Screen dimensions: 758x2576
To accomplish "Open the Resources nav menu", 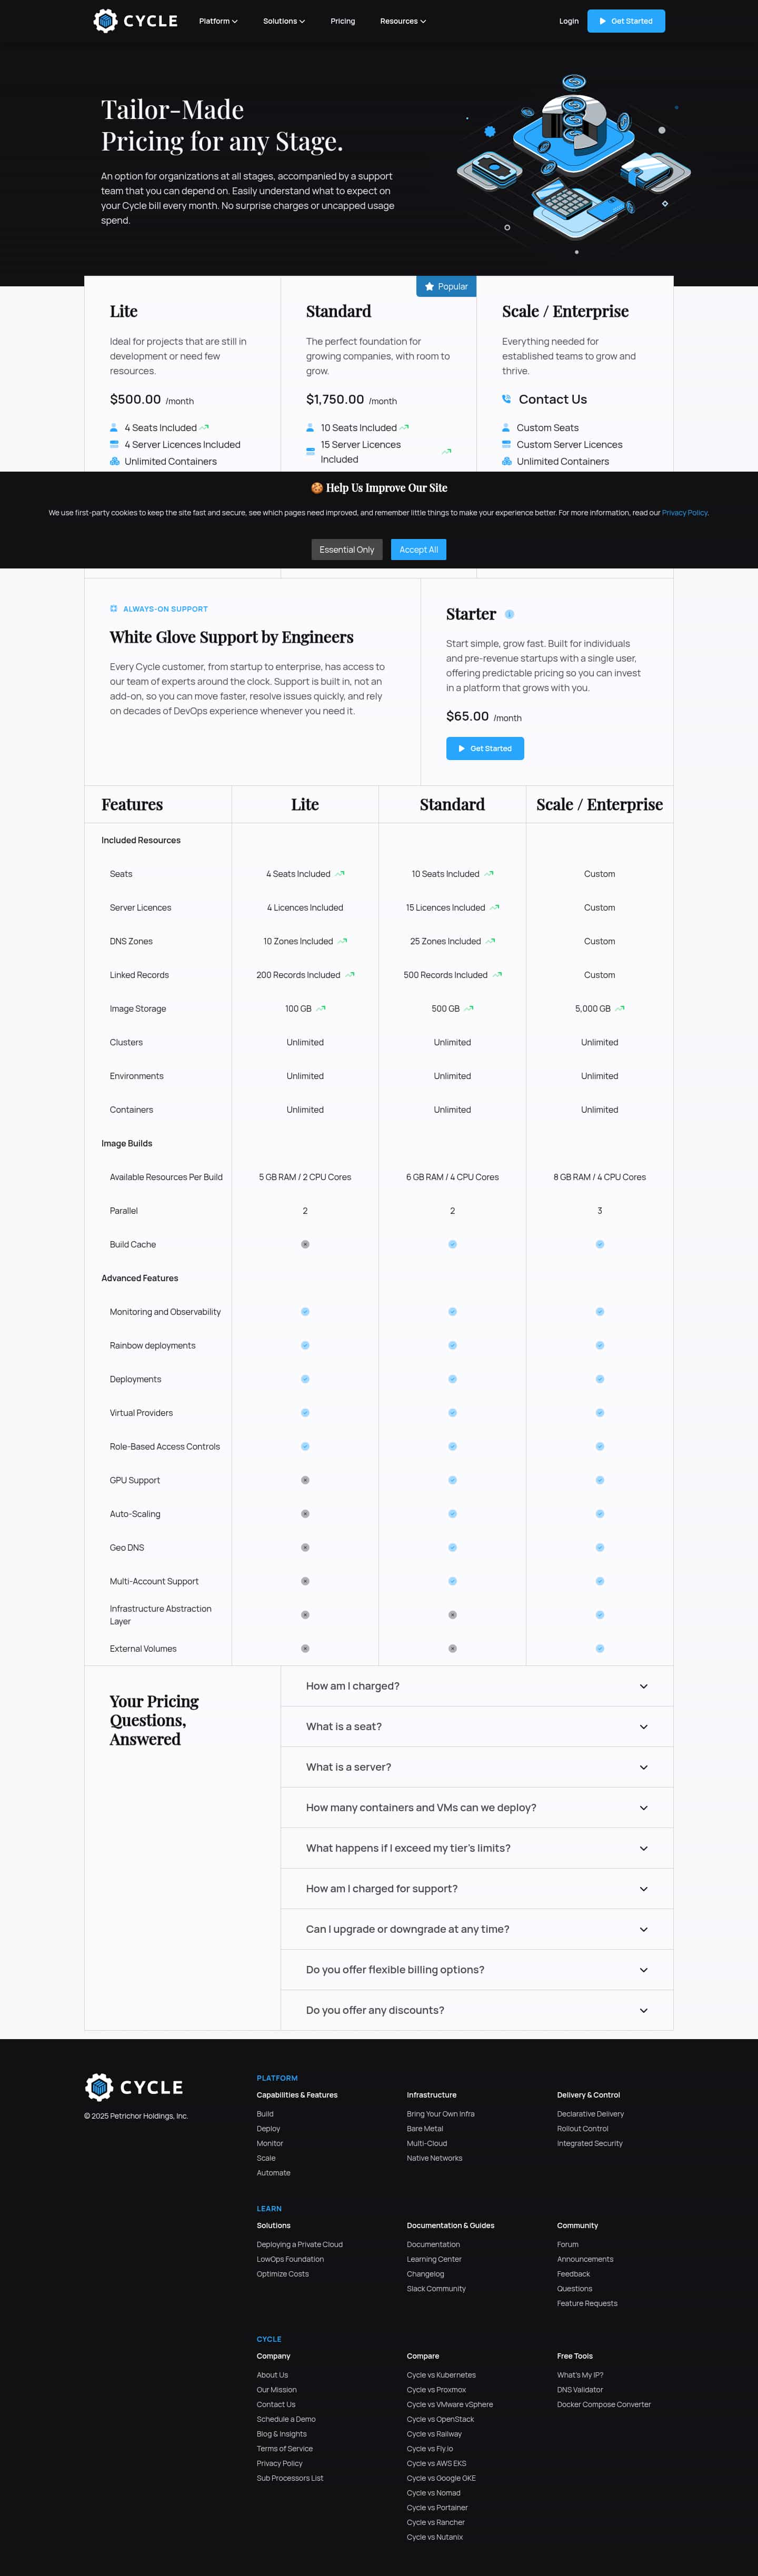I will (x=402, y=21).
